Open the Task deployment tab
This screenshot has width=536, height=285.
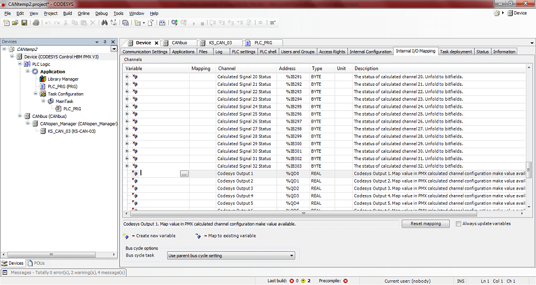[x=456, y=51]
